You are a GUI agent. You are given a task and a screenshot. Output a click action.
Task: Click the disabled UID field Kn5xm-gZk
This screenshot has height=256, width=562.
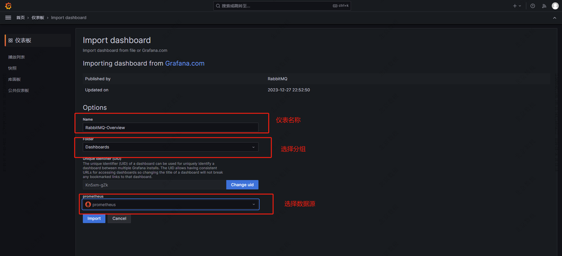(x=155, y=185)
